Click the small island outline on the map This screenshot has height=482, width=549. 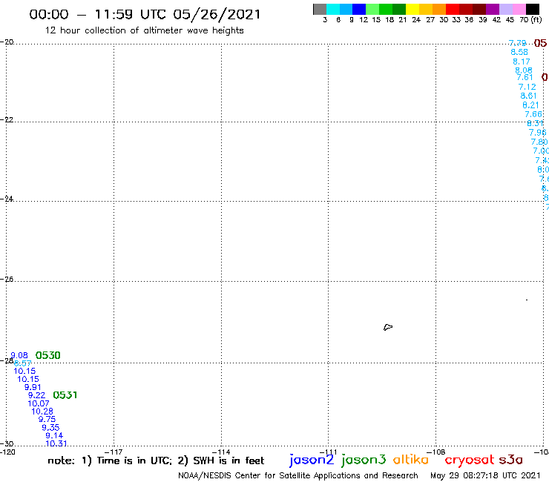[x=388, y=327]
